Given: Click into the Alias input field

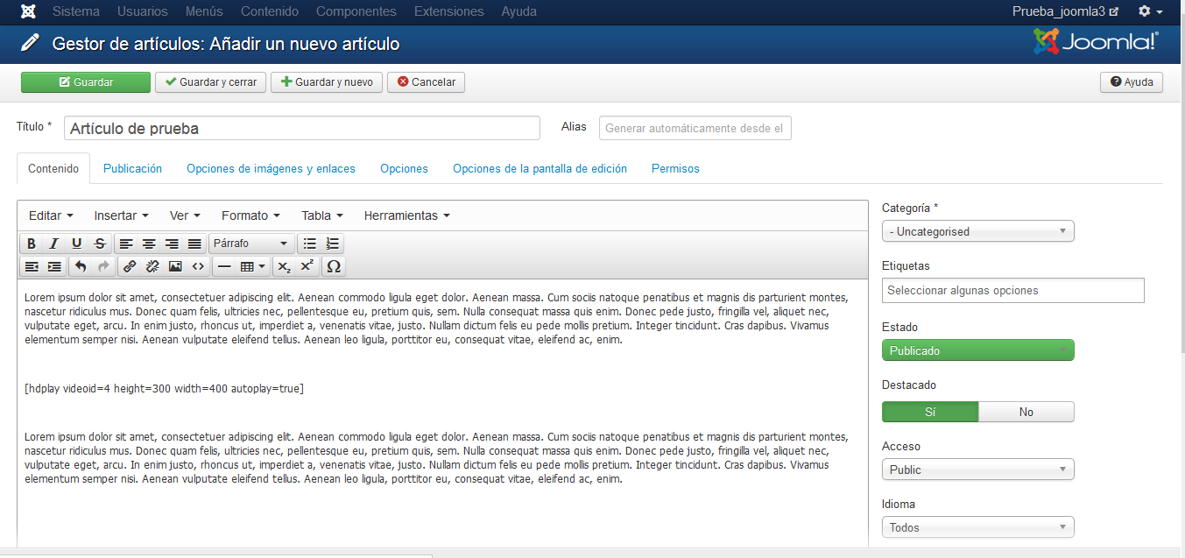Looking at the screenshot, I should pos(695,128).
